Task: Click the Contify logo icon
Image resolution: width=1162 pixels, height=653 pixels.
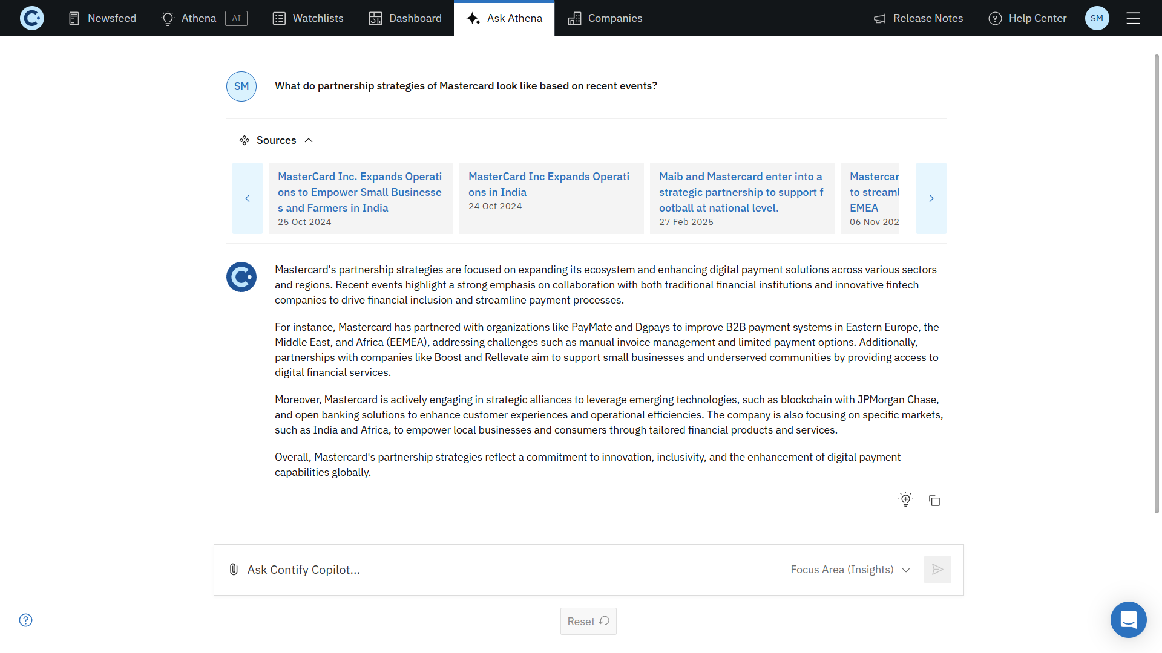Action: (x=32, y=18)
